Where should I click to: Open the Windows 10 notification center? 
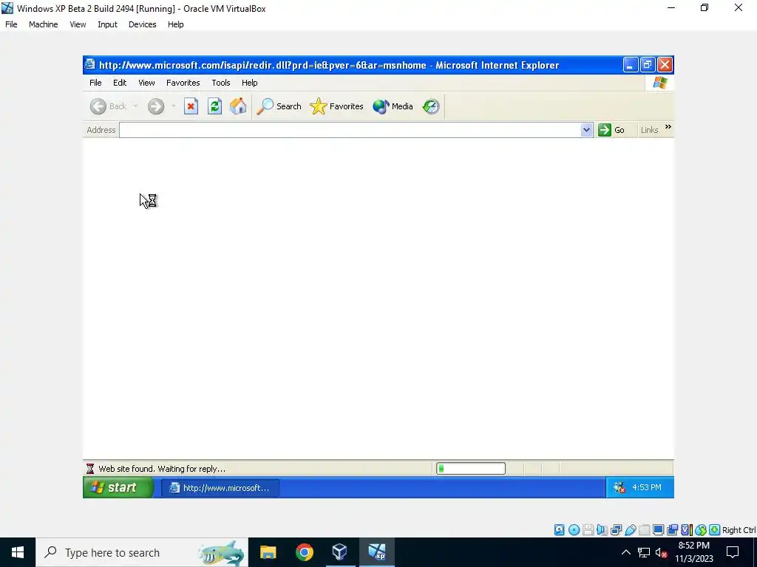tap(733, 552)
